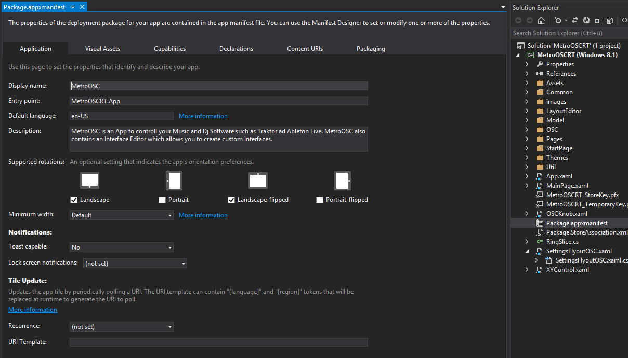Click the Solution Explorer Back arrow icon
Image resolution: width=628 pixels, height=358 pixels.
518,20
